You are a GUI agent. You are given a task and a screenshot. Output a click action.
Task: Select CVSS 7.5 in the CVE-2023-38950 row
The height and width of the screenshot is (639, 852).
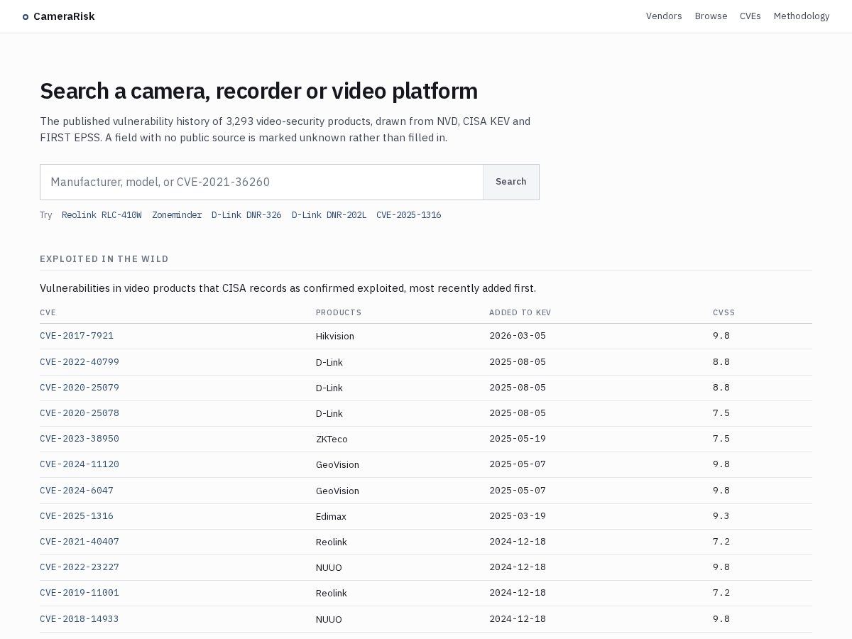[721, 439]
